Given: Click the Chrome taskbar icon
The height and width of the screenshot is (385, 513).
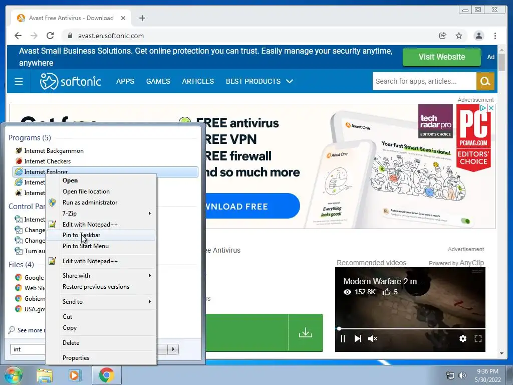Looking at the screenshot, I should (107, 375).
